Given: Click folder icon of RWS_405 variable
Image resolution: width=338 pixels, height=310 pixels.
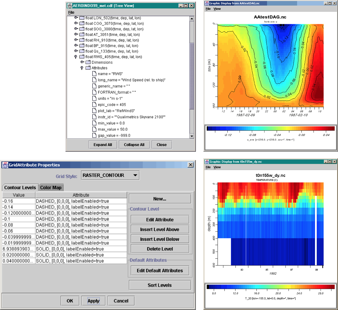Looking at the screenshot, I should coord(82,57).
